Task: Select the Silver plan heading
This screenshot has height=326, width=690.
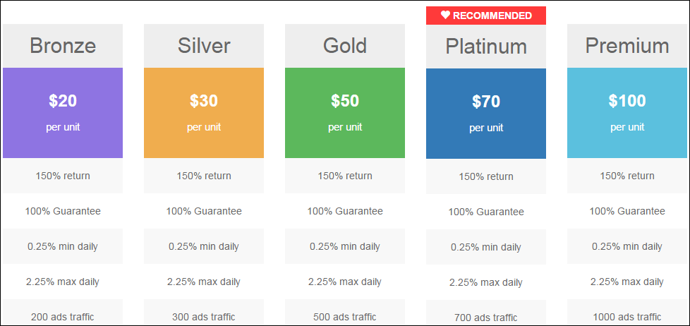Action: [x=204, y=46]
